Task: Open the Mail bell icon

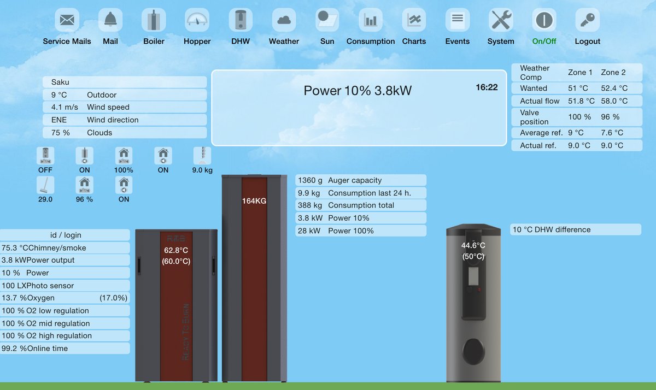Action: 110,21
